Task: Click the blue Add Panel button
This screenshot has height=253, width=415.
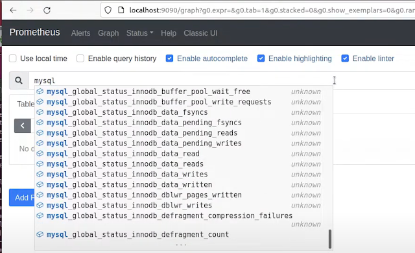Action: coord(22,197)
